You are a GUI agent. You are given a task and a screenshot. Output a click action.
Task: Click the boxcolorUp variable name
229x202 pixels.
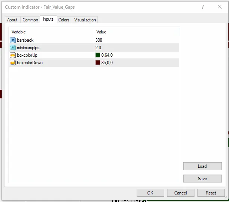27,55
